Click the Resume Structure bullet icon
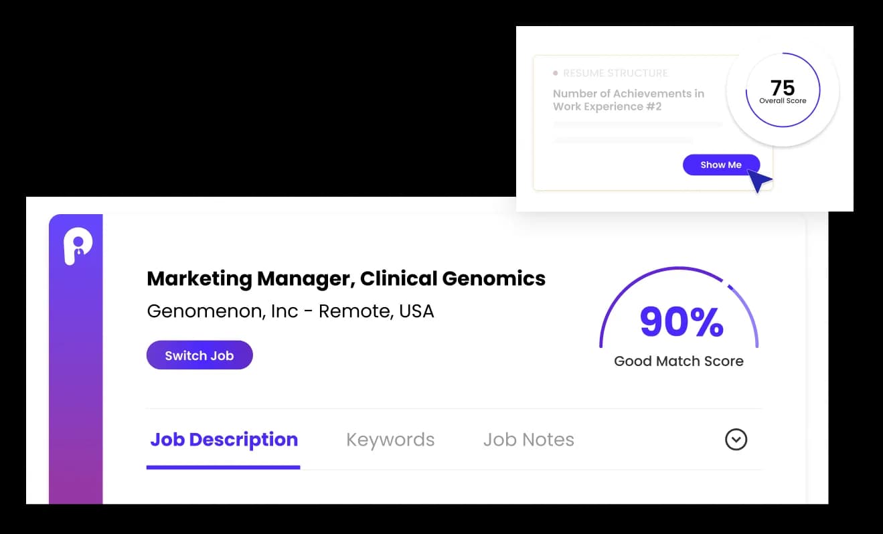The image size is (883, 534). [556, 72]
